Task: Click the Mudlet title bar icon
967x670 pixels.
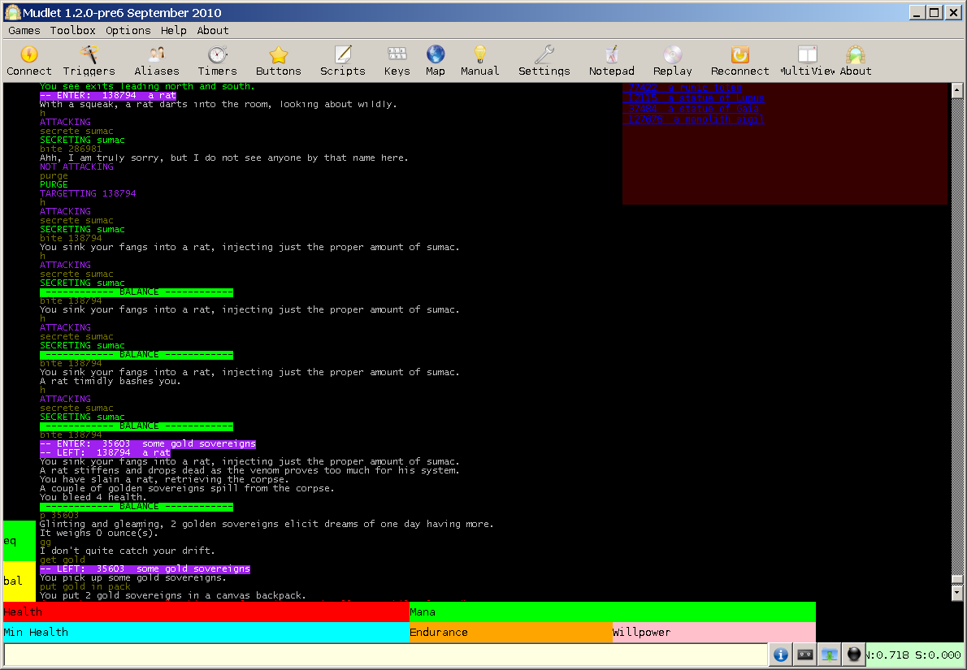Action: click(12, 12)
